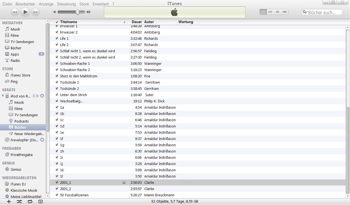Toggle repeat playback
The width and height of the screenshot is (350, 205).
point(30,201)
